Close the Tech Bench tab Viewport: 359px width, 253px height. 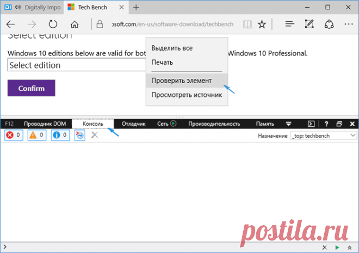(122, 7)
